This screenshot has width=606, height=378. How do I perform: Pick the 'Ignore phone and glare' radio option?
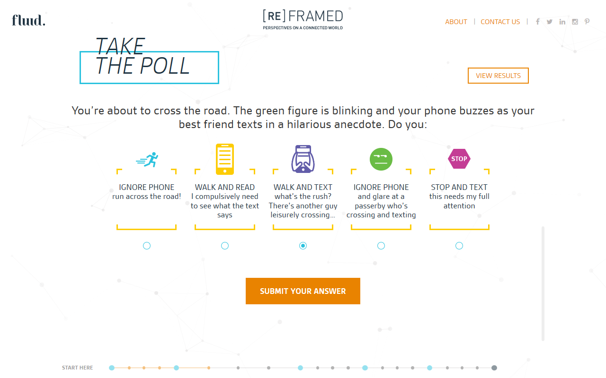[x=381, y=246]
